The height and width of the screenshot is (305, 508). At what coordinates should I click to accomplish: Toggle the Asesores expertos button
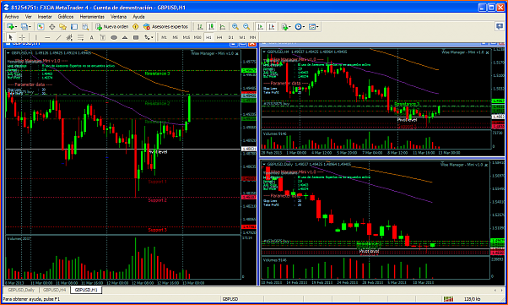pos(165,26)
